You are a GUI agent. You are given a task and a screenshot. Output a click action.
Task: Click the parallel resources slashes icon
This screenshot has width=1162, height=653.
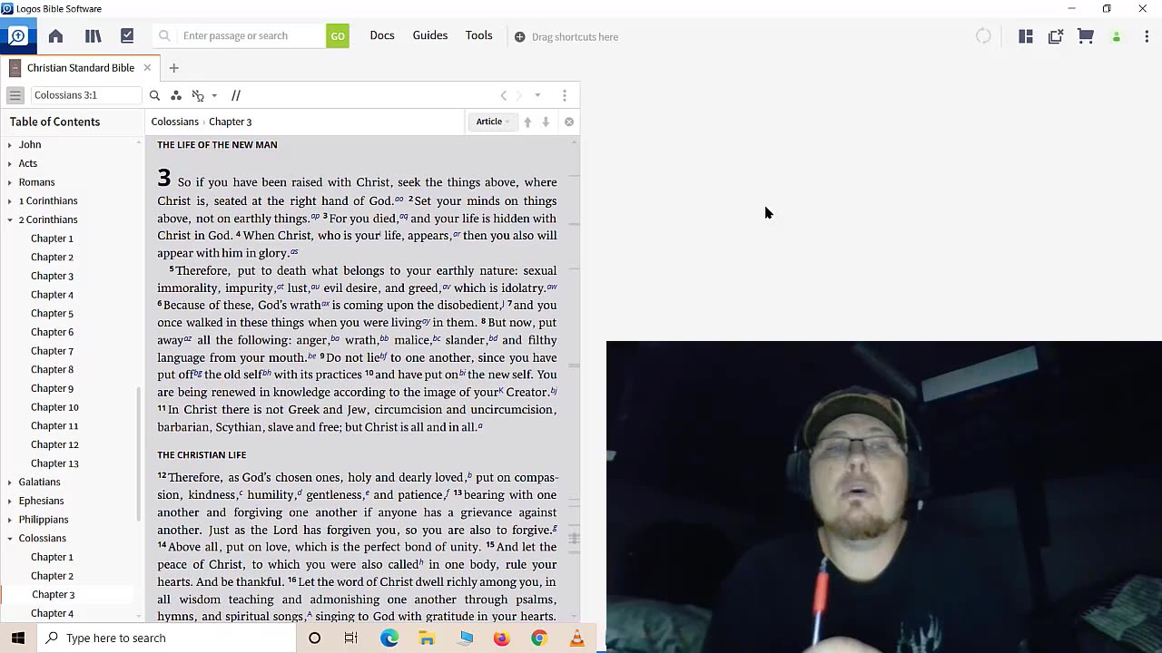tap(236, 95)
